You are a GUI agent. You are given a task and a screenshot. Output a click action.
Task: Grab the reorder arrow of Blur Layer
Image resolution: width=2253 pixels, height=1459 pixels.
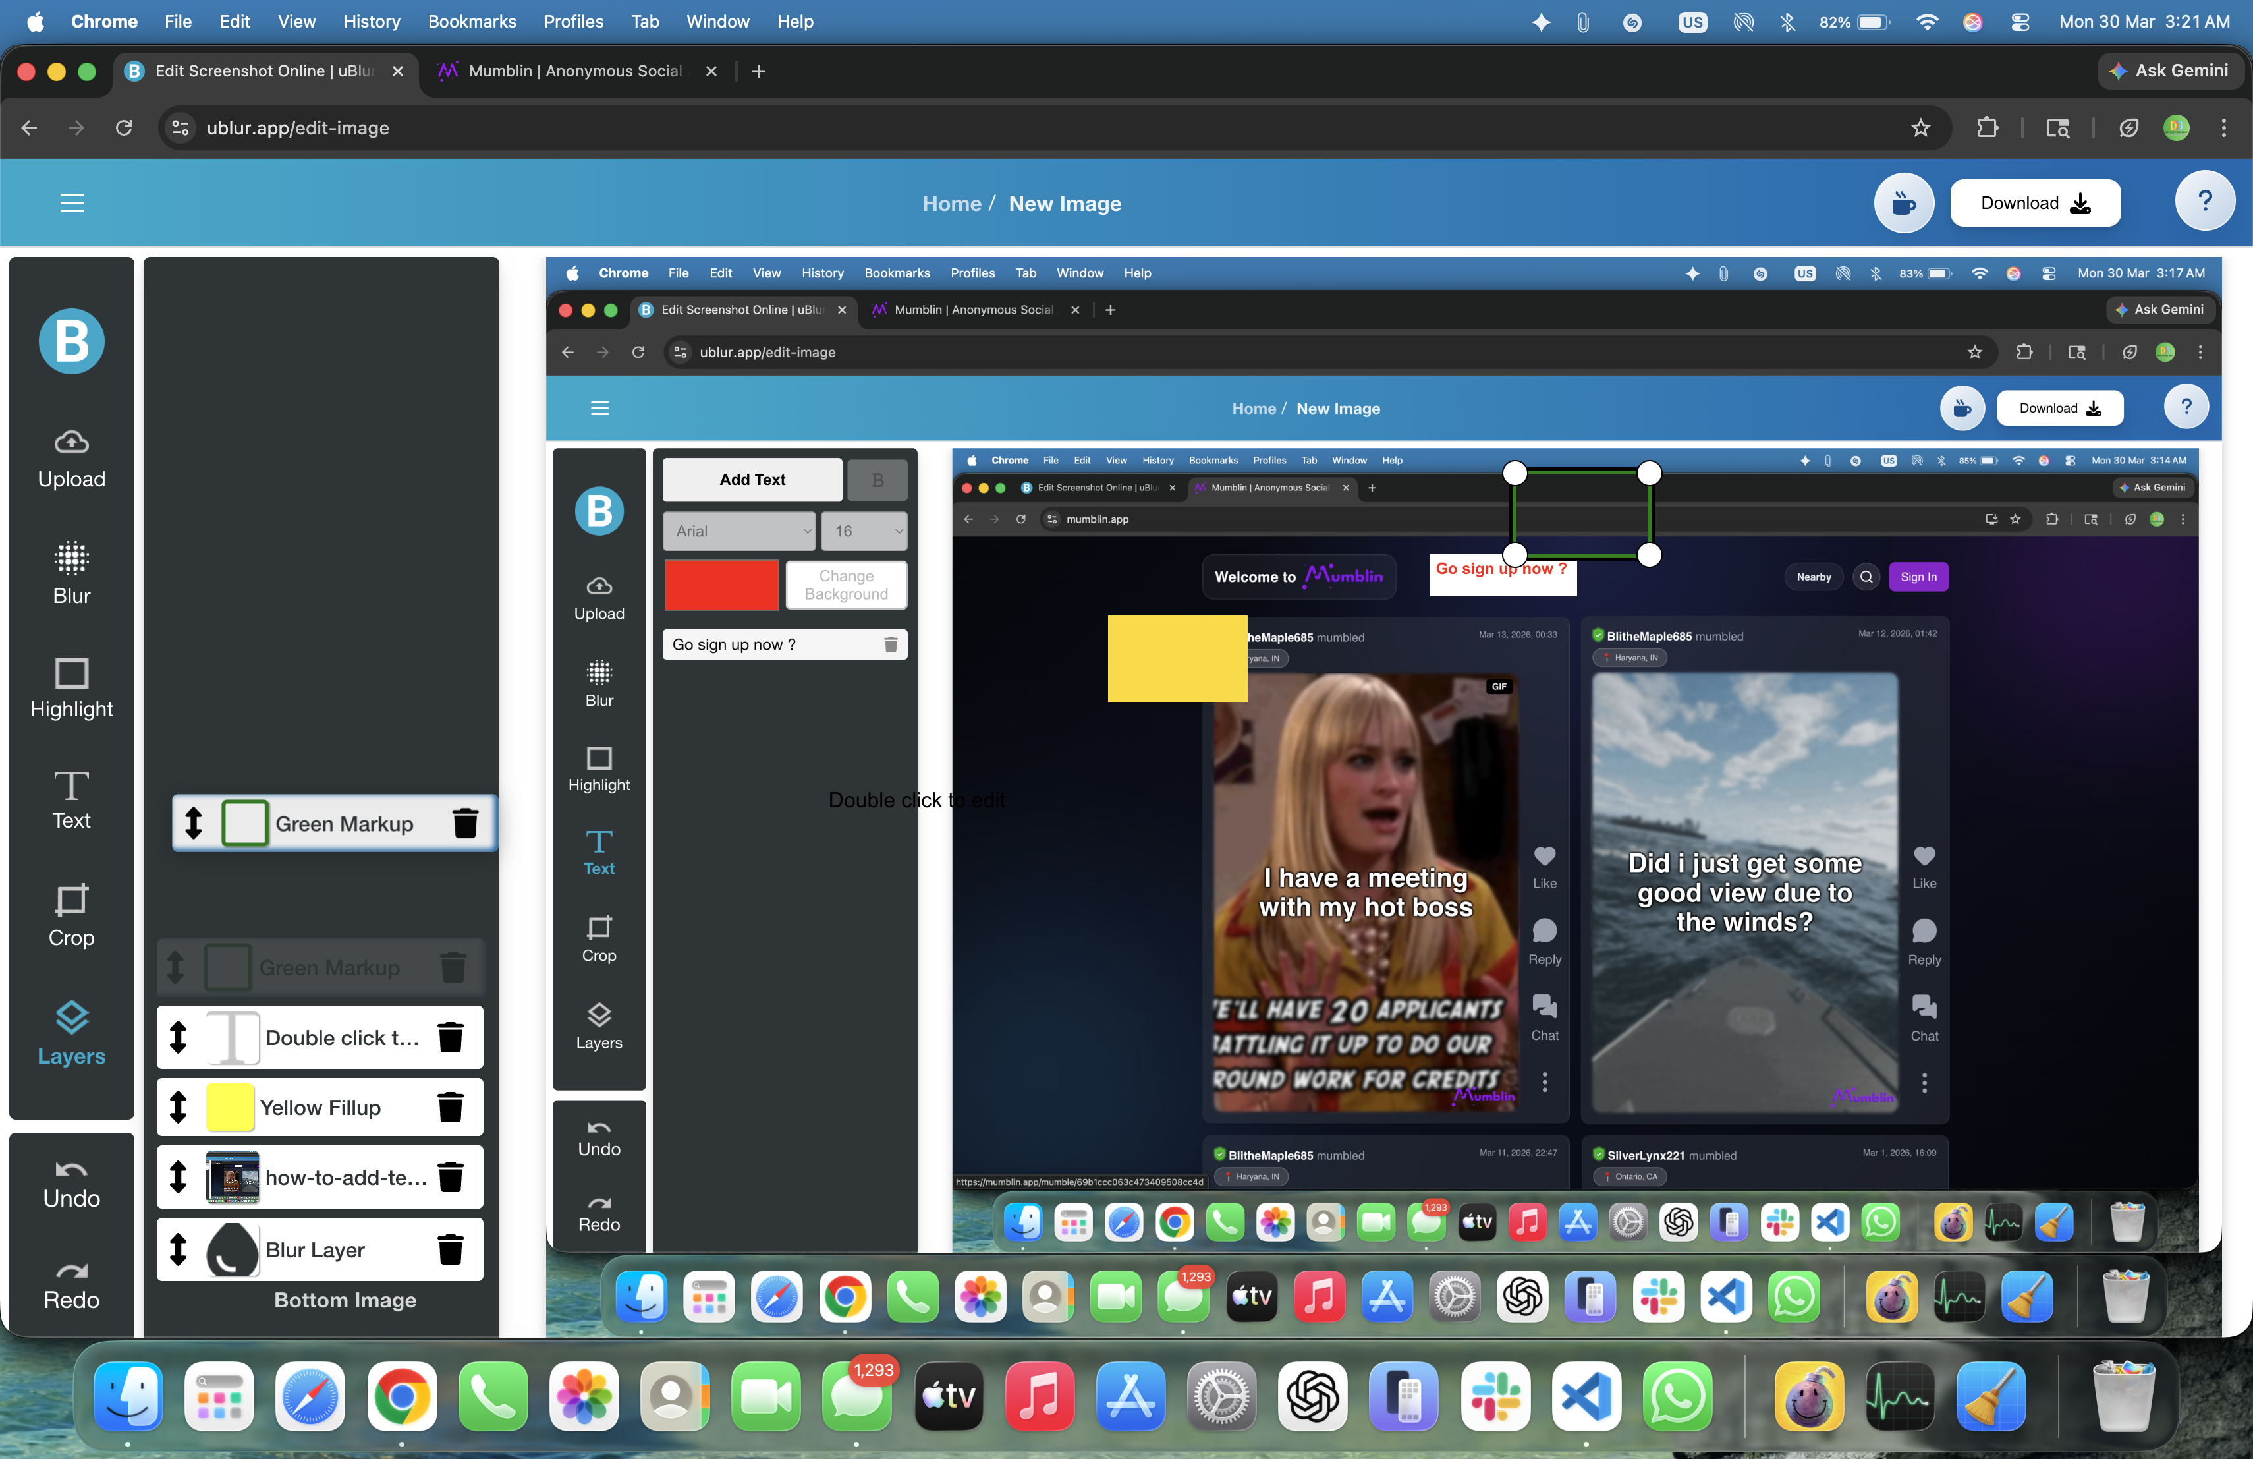coord(178,1249)
